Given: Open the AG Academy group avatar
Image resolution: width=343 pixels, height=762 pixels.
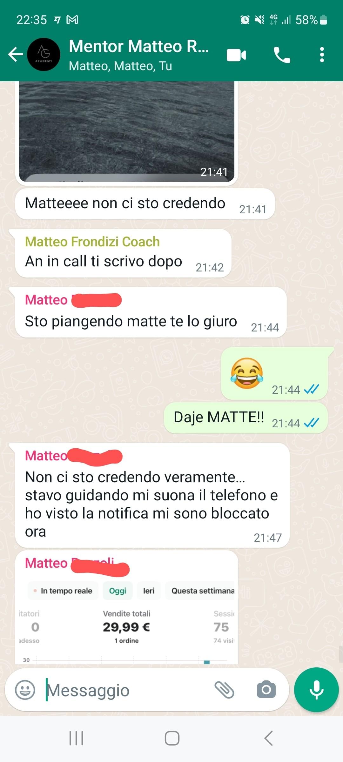Looking at the screenshot, I should point(44,54).
